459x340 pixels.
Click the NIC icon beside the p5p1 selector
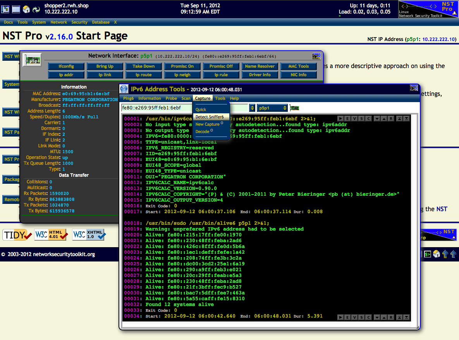point(294,108)
